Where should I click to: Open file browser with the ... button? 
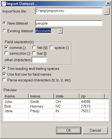click(107, 11)
